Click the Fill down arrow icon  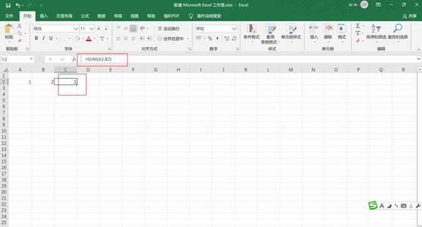(x=358, y=34)
